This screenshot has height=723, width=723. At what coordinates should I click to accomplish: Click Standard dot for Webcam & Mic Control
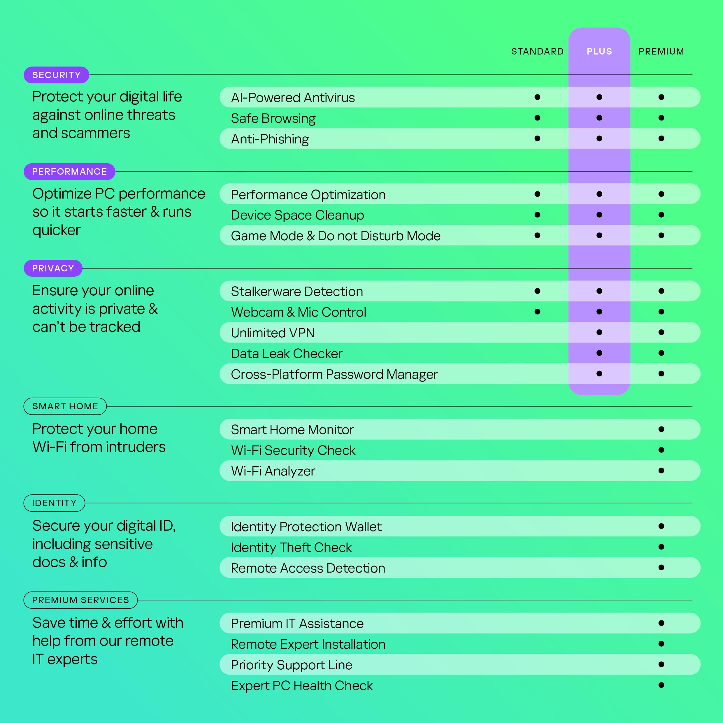pos(537,311)
